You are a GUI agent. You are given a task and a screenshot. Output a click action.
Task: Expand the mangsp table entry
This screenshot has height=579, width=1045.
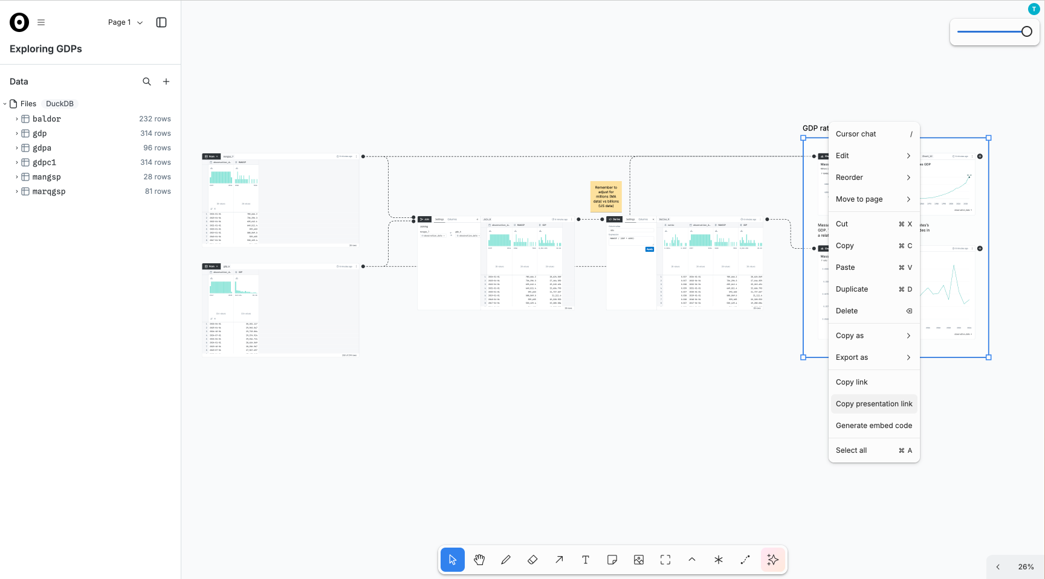coord(17,177)
